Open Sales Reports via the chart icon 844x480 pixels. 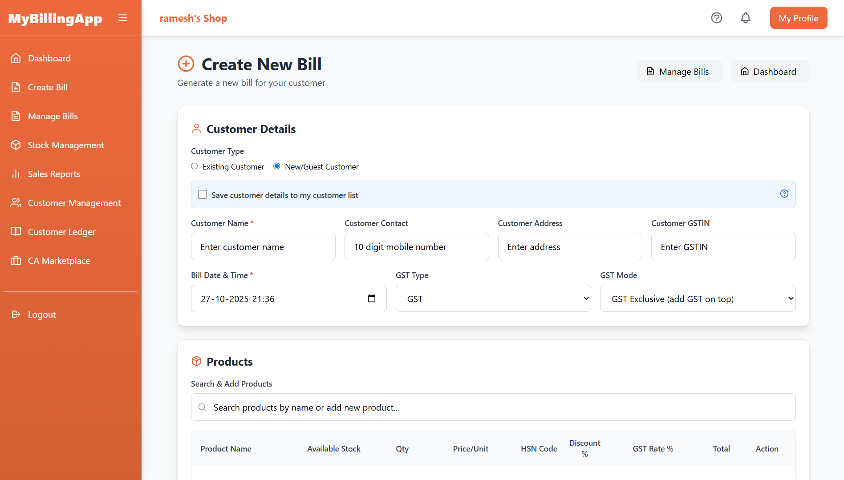16,173
